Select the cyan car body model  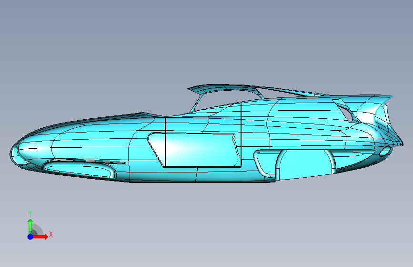[207, 133]
